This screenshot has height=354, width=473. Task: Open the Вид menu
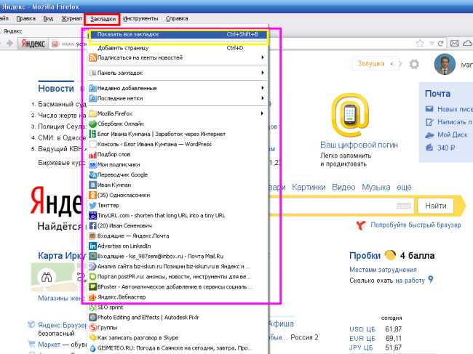48,19
